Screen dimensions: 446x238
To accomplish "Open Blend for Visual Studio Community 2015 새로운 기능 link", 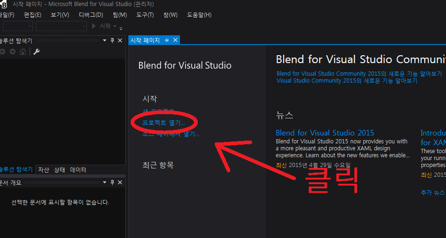I will pos(359,73).
